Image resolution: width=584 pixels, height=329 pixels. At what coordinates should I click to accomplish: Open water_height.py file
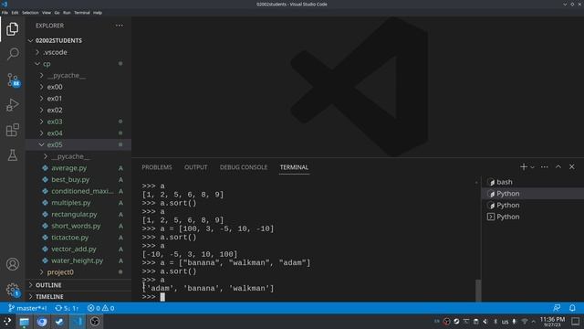(77, 260)
